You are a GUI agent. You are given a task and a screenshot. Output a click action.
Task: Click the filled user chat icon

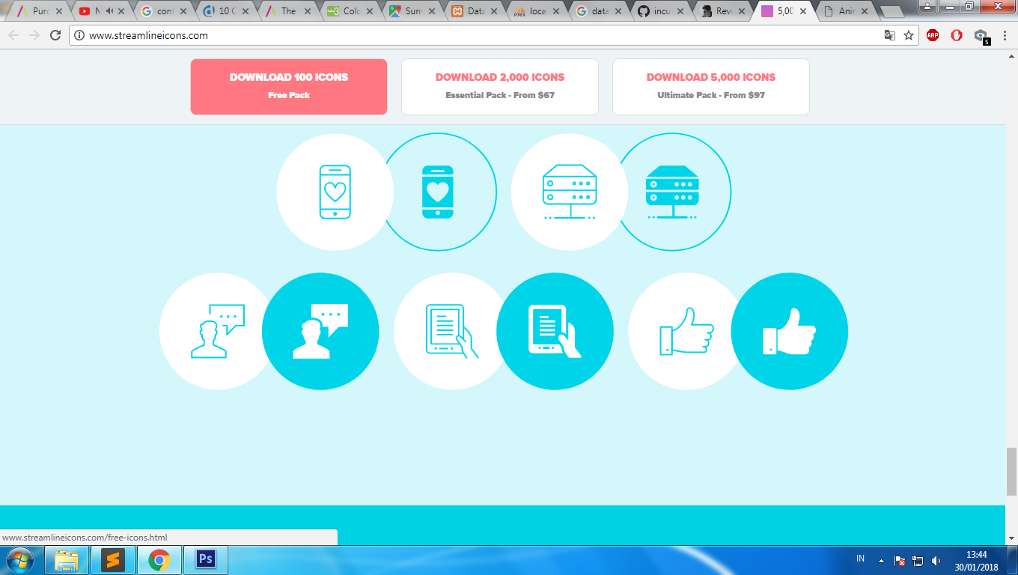[320, 331]
